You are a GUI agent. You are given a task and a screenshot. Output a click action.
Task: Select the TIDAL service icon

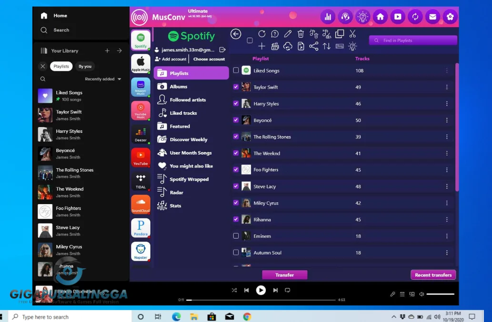coord(141,181)
